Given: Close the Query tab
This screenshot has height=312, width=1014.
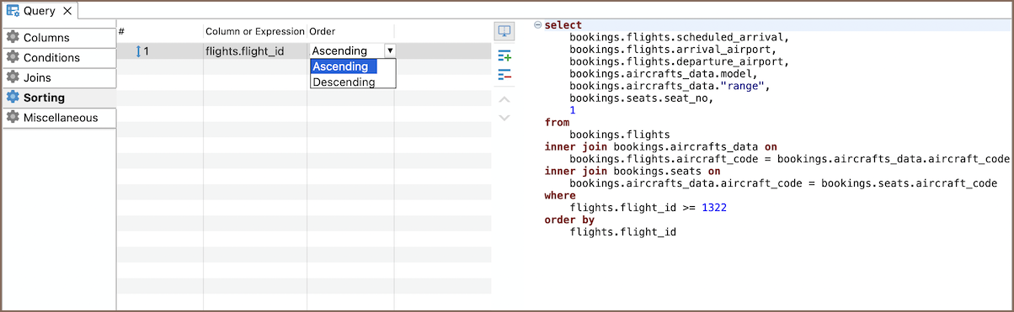Looking at the screenshot, I should [x=67, y=11].
